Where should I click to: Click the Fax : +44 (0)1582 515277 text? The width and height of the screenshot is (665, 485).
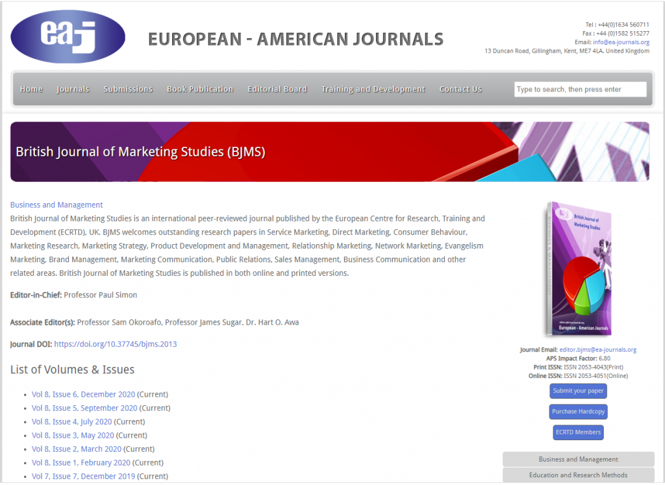pos(616,34)
